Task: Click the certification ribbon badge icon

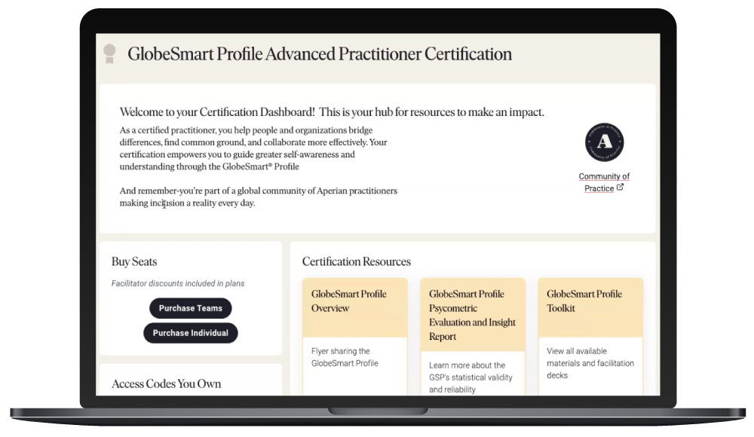Action: coord(109,53)
